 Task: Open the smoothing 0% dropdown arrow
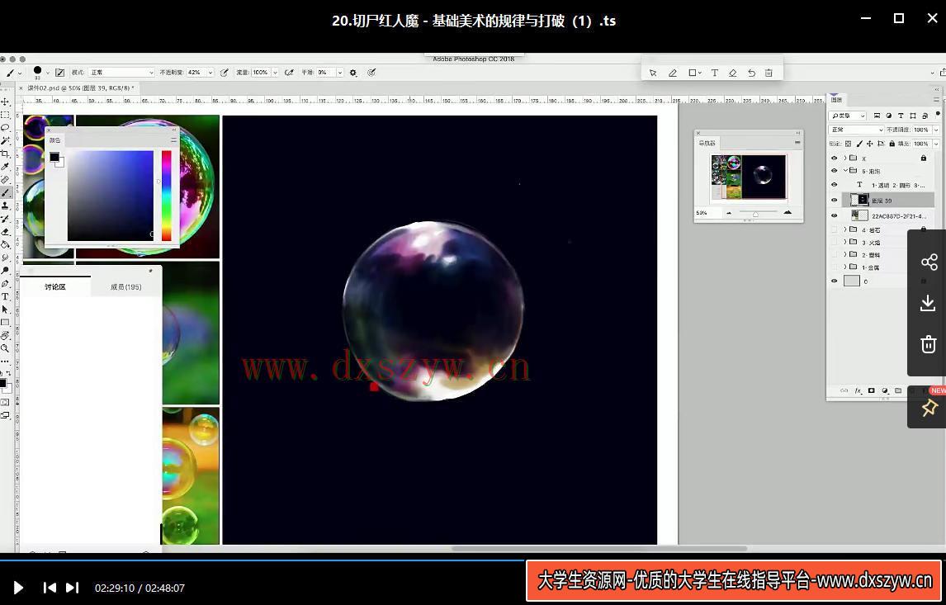pos(339,73)
